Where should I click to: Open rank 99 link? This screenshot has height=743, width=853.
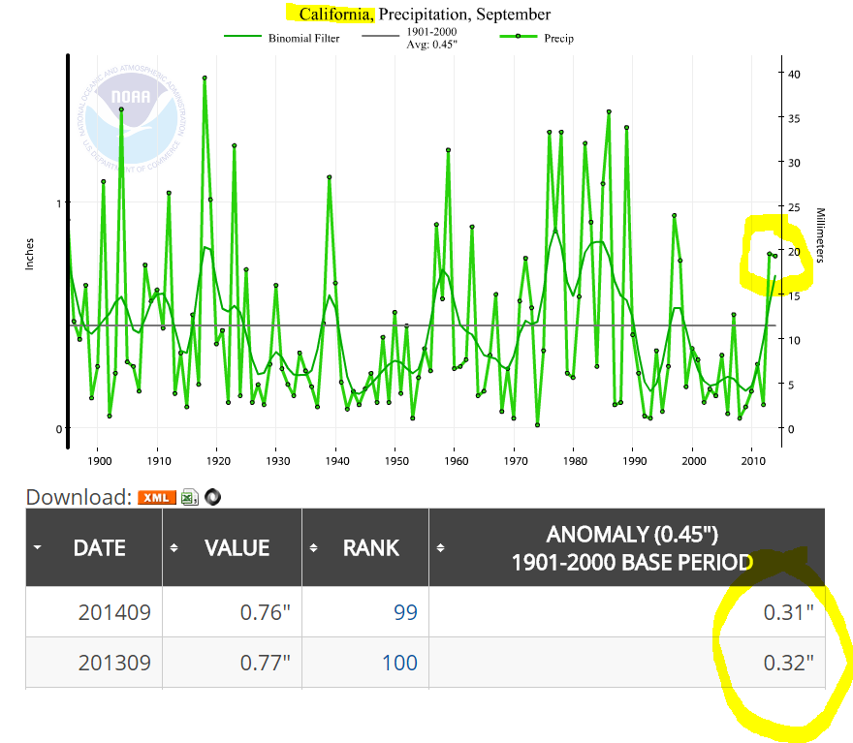click(x=406, y=612)
